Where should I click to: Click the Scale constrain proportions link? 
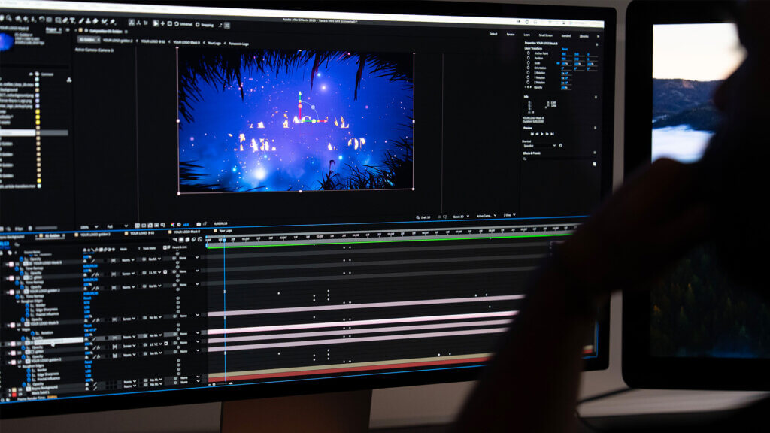[559, 63]
